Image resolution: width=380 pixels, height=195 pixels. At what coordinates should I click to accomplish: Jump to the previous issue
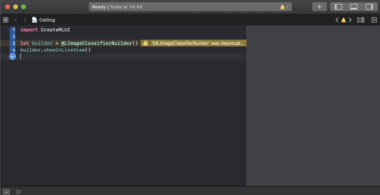point(337,20)
